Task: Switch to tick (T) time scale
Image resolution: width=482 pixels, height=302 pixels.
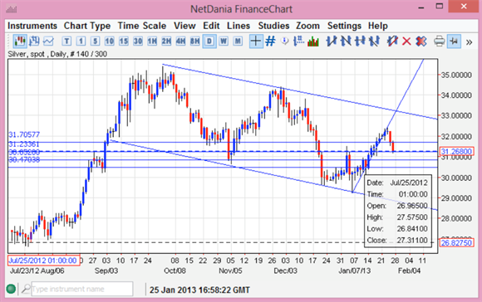Action: 66,41
